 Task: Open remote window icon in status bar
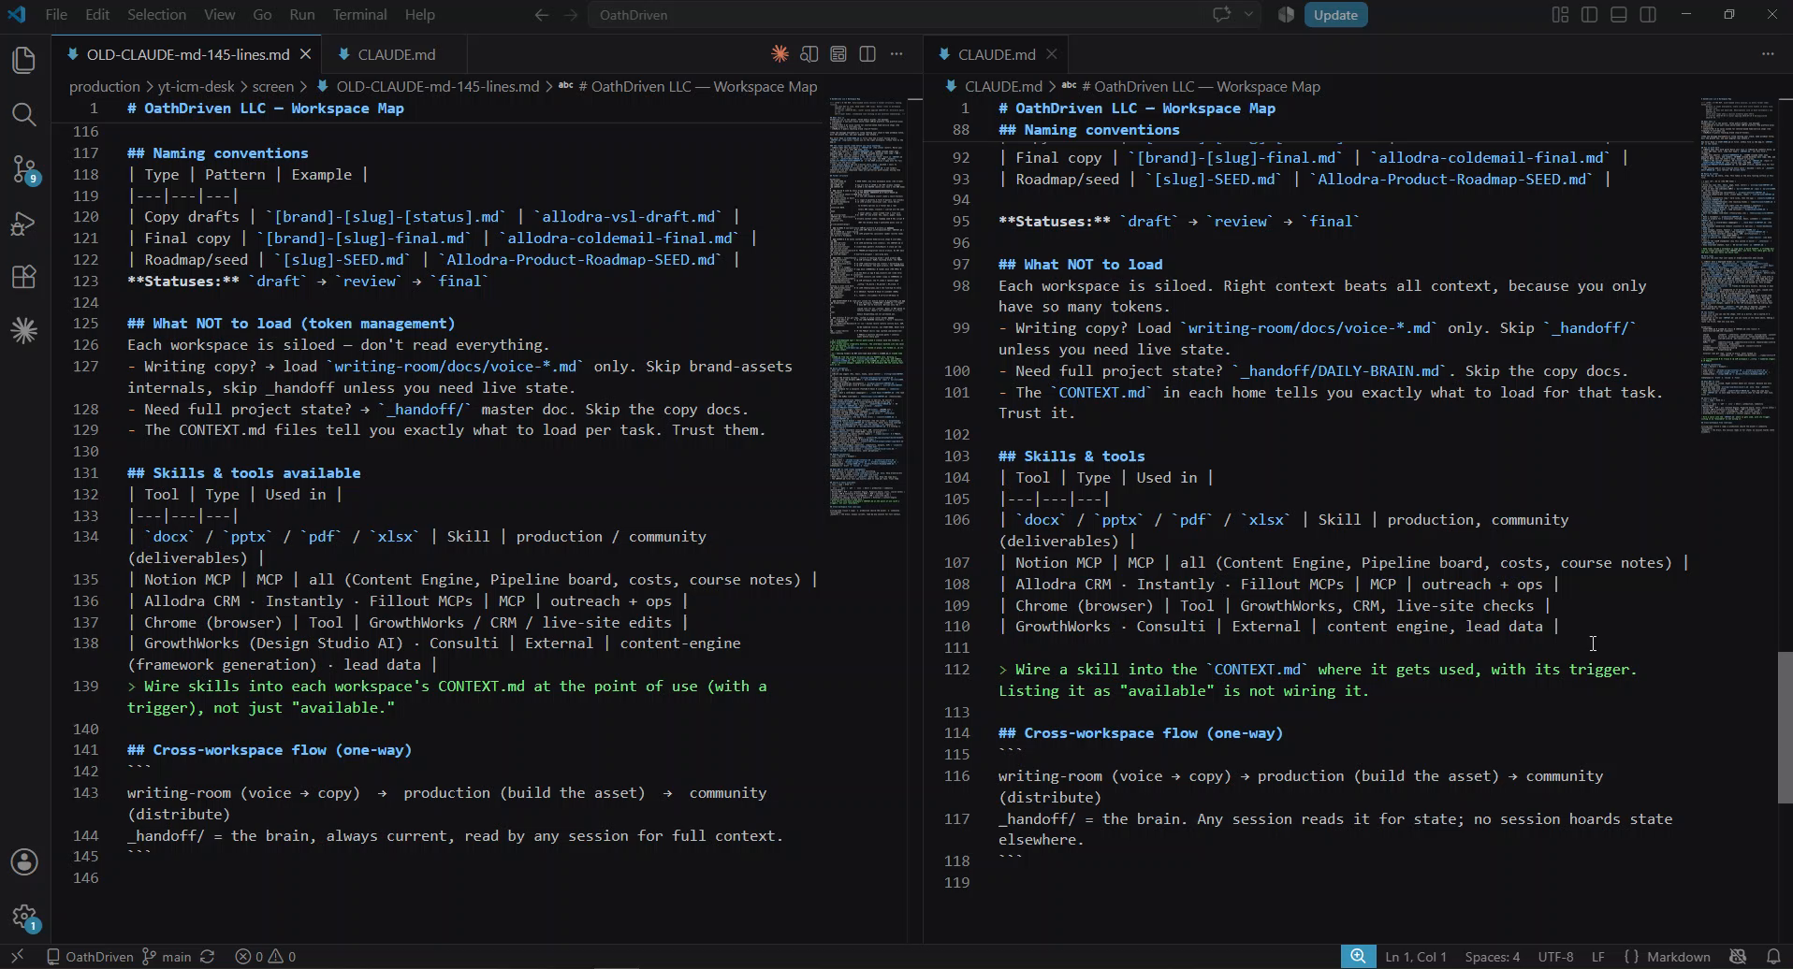pos(17,957)
